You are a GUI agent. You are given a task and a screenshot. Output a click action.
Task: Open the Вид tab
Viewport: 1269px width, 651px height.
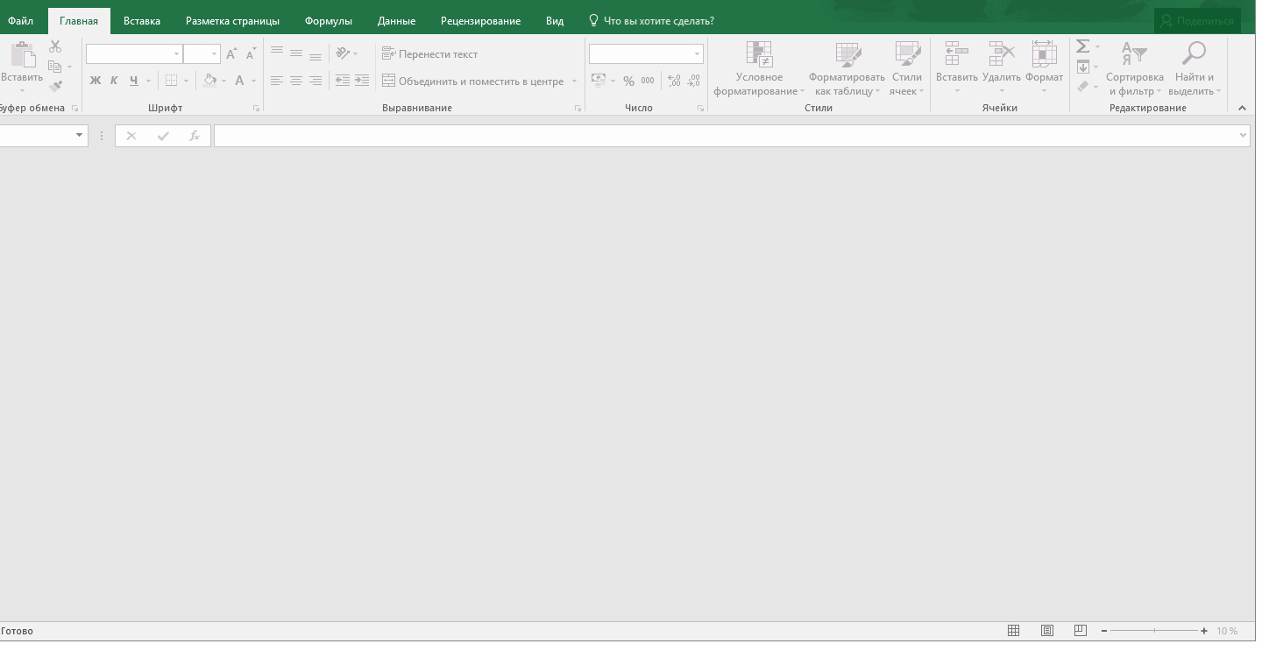555,20
